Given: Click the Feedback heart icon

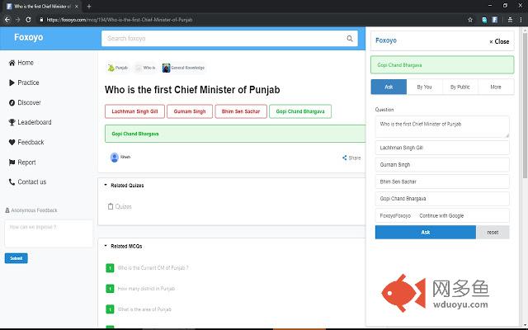Looking at the screenshot, I should click(x=12, y=143).
